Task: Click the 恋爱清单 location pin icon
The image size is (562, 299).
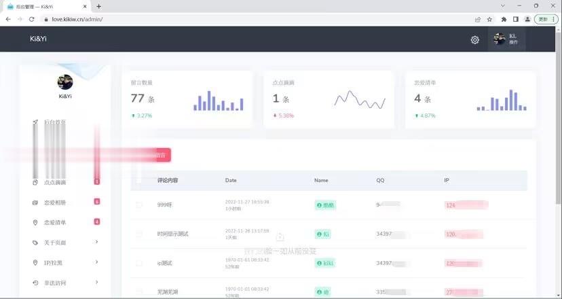Action: 35,222
